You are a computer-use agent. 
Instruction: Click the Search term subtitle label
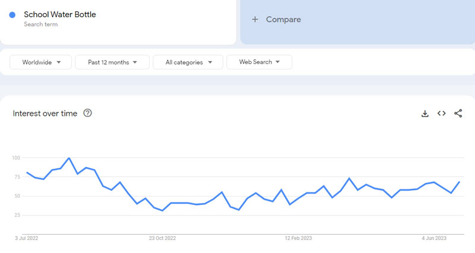tap(40, 24)
